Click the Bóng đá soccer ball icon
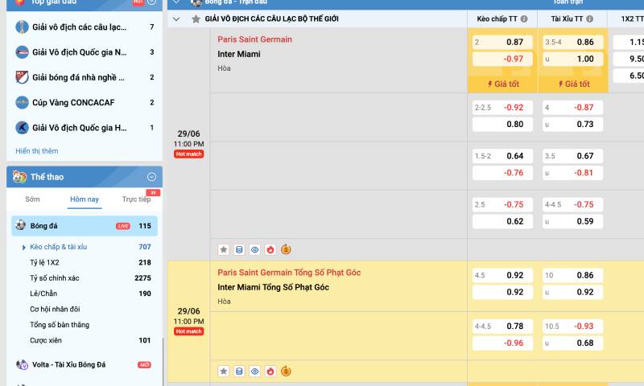 [21, 225]
